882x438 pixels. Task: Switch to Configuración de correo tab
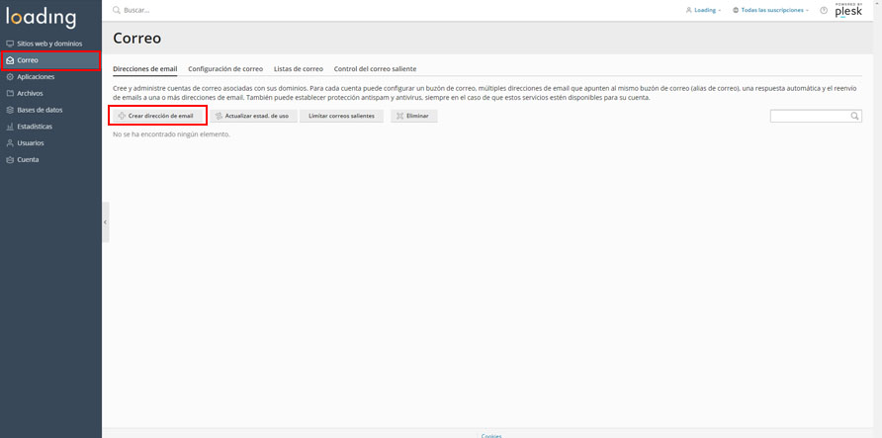point(225,69)
